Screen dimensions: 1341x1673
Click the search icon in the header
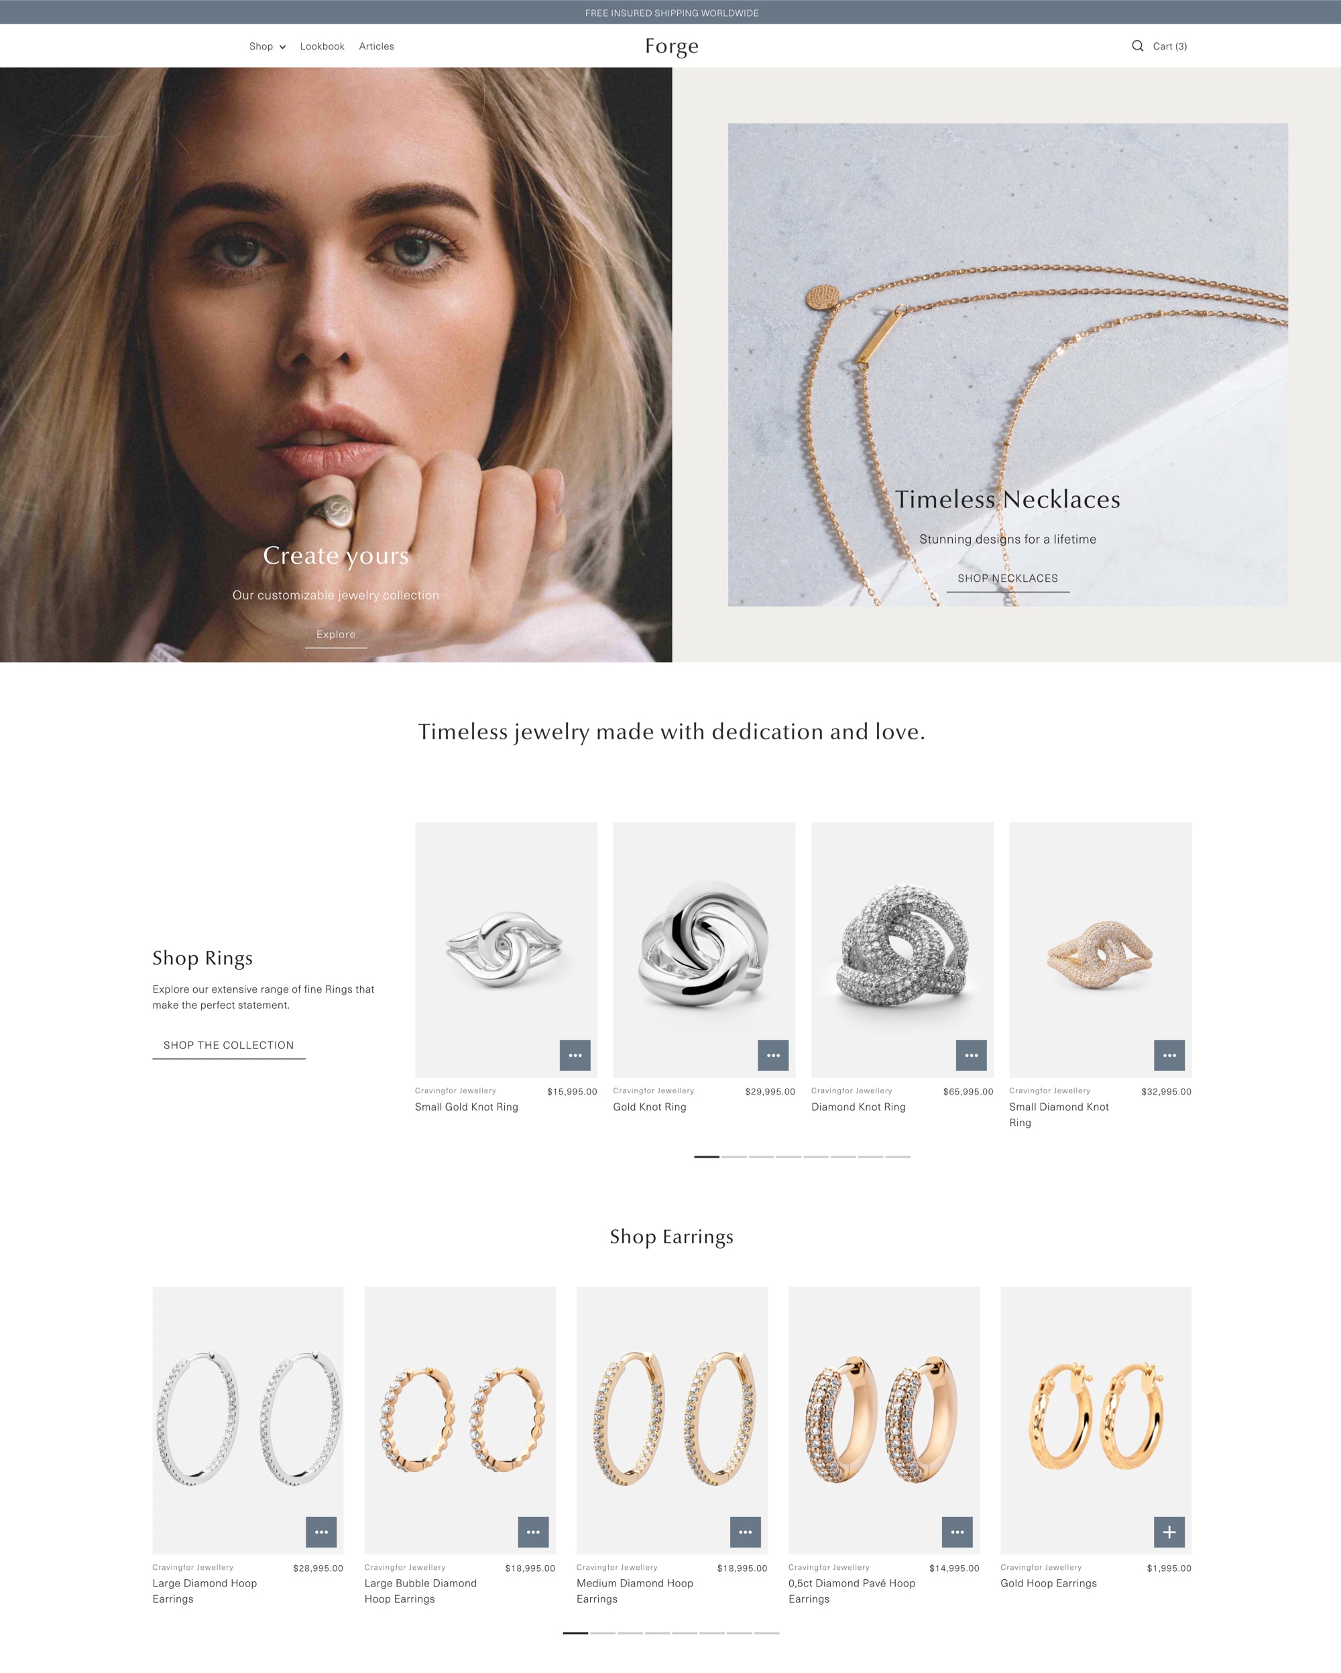coord(1137,45)
